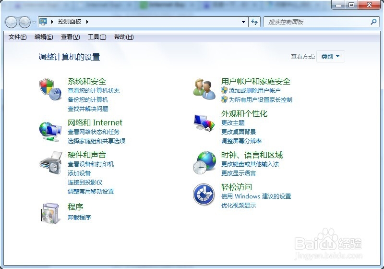The image size is (384, 269).
Task: Click 连接到投影仪 link
Action: pos(85,182)
